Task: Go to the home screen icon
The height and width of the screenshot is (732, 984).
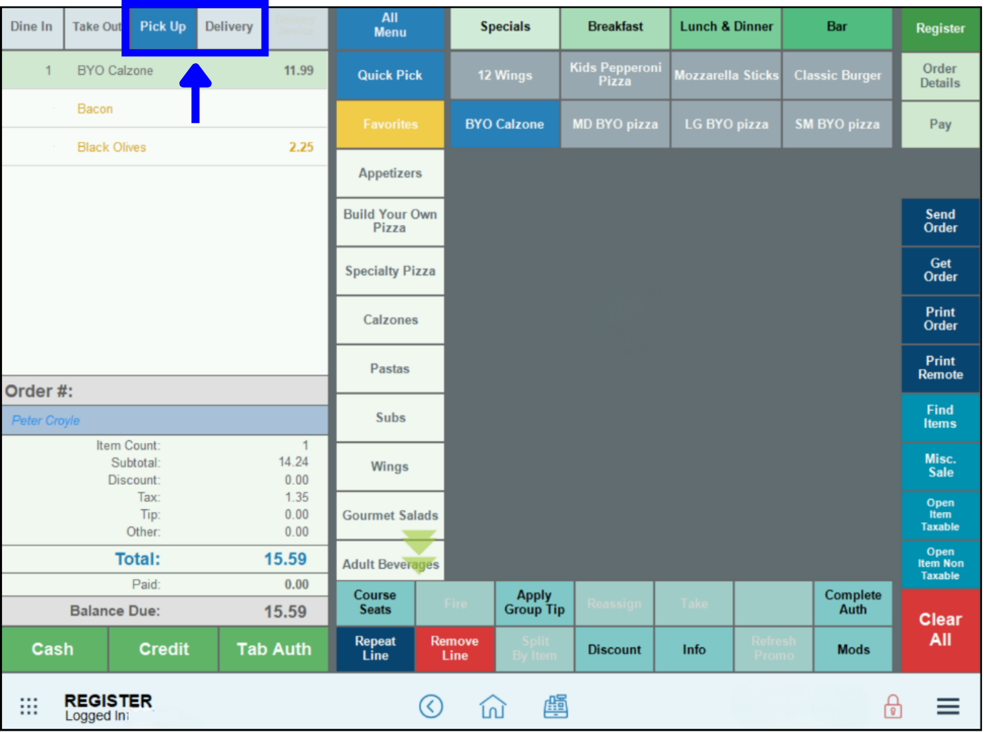Action: point(493,706)
